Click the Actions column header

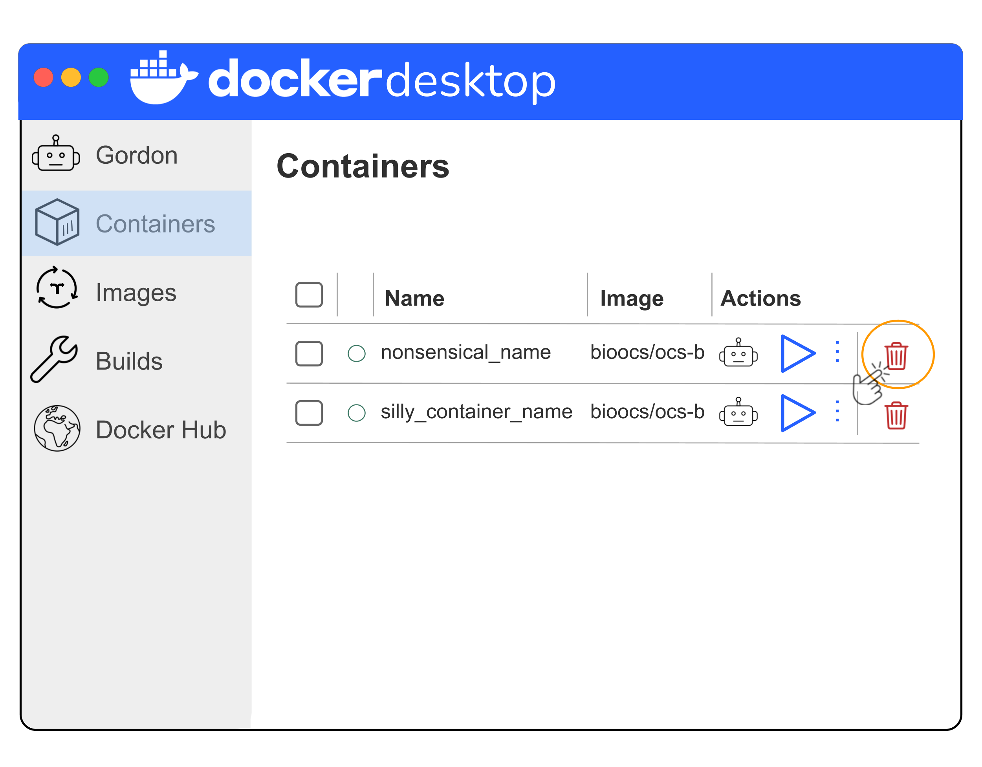761,298
